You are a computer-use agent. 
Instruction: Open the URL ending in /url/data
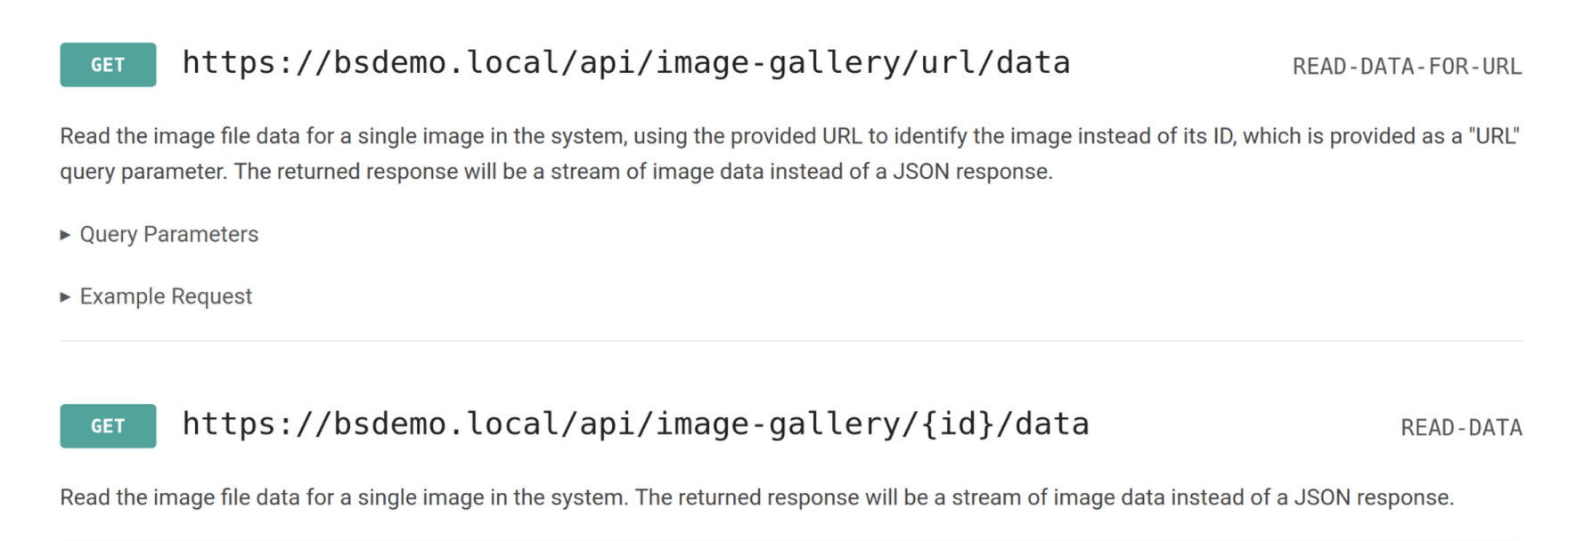624,61
